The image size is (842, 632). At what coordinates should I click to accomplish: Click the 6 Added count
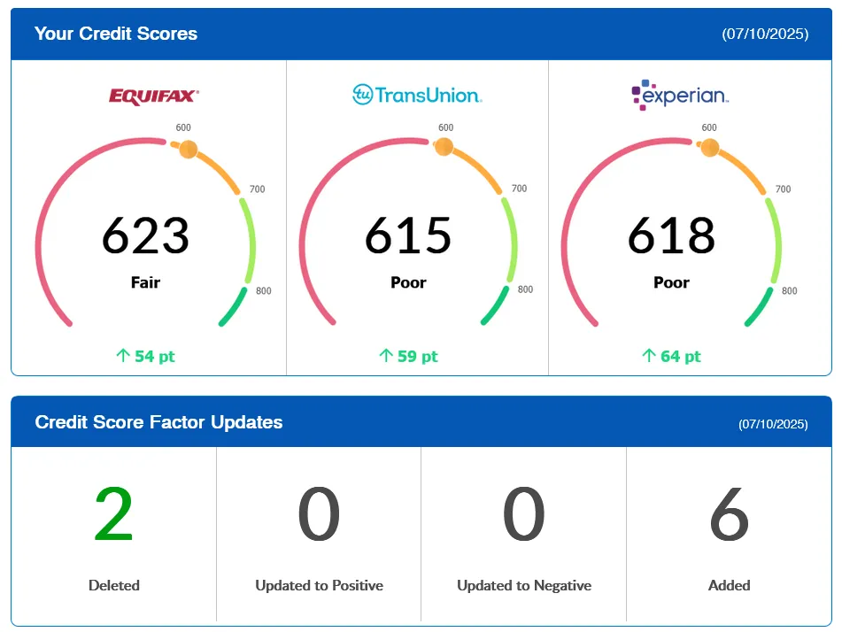coord(730,514)
